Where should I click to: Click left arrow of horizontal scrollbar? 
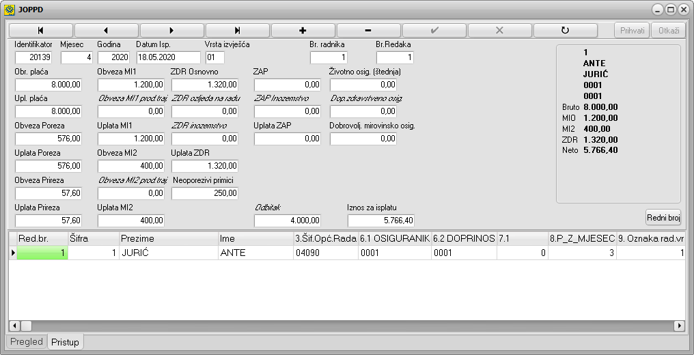(x=14, y=326)
